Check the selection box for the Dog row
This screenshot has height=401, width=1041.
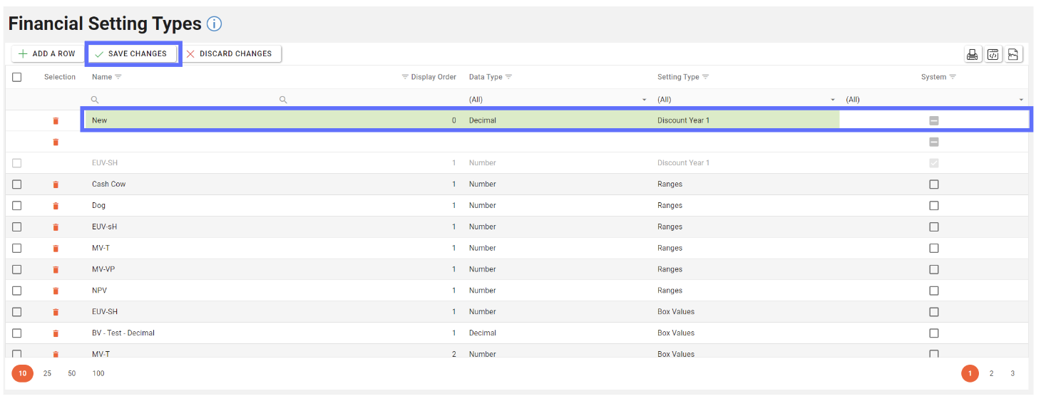pyautogui.click(x=17, y=206)
